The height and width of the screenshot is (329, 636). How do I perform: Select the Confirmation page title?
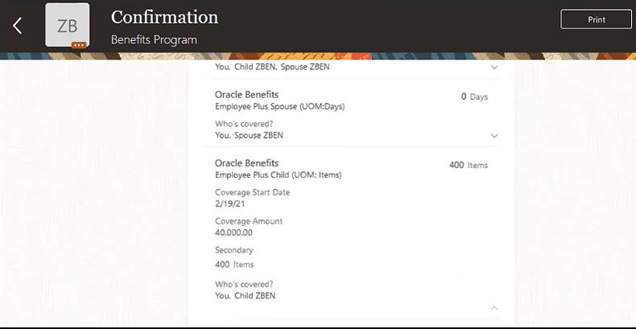coord(165,18)
